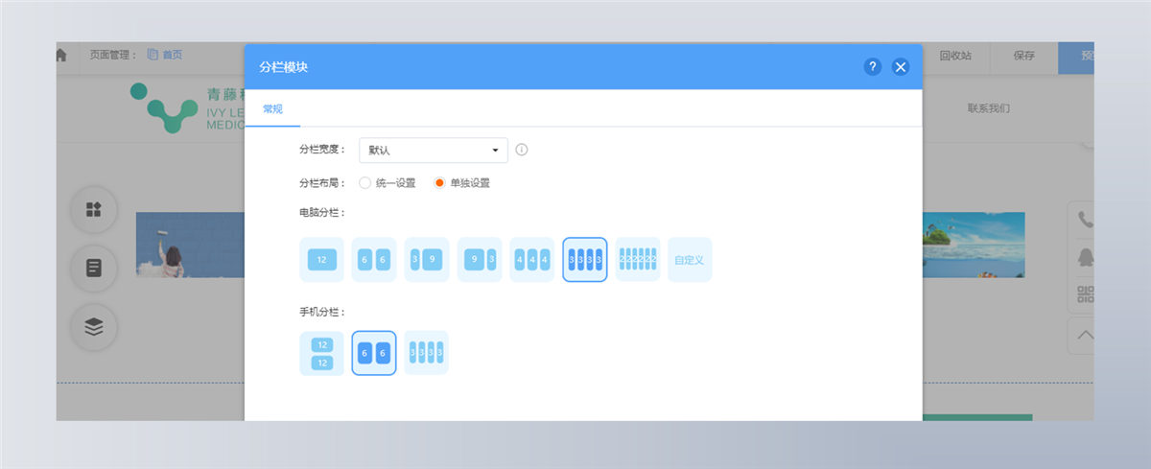Switch to the 常规 tab
1151x469 pixels.
tap(272, 108)
